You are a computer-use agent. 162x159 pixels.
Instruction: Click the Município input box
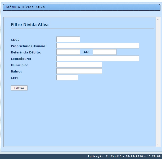[79, 65]
